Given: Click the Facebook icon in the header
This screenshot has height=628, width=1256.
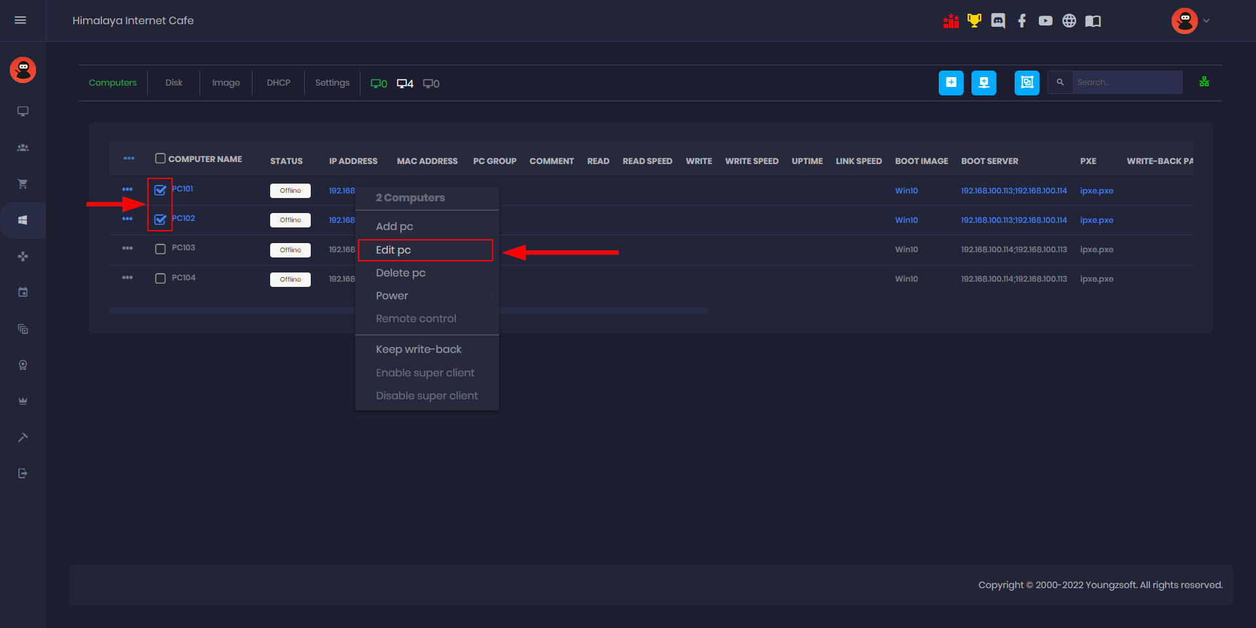Looking at the screenshot, I should (1021, 20).
